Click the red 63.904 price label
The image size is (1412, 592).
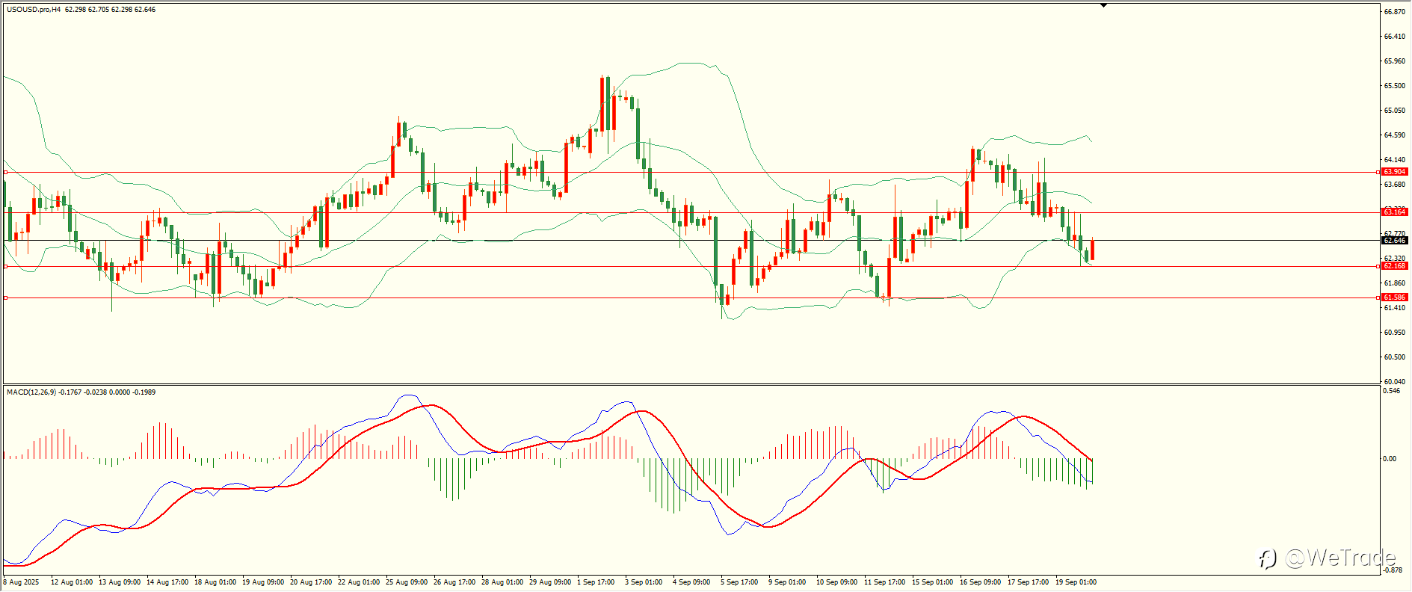coord(1394,172)
